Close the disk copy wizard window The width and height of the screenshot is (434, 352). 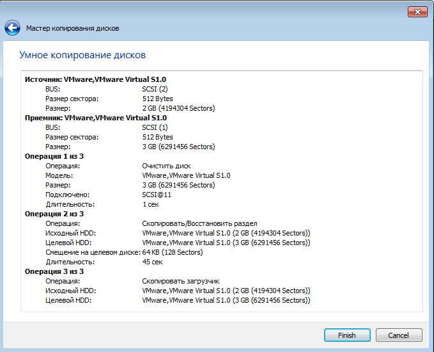pyautogui.click(x=417, y=12)
